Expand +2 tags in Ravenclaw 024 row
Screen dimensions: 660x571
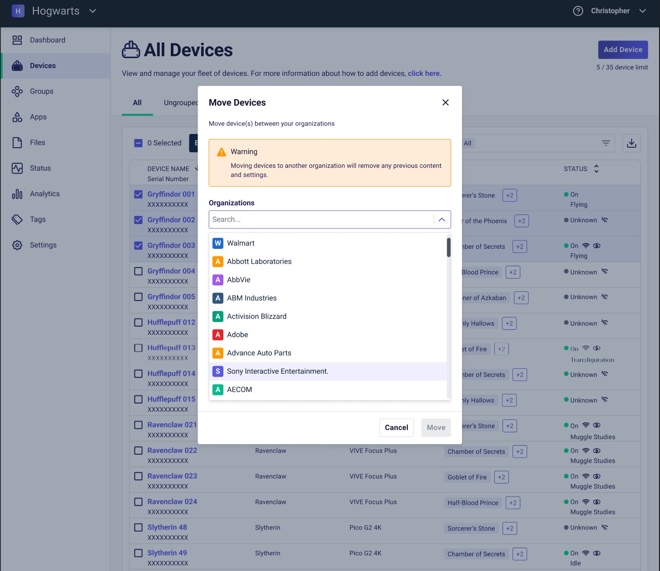[513, 503]
